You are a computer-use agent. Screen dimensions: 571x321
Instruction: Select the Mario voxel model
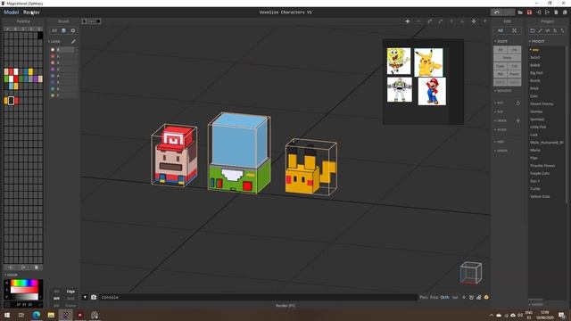point(175,155)
